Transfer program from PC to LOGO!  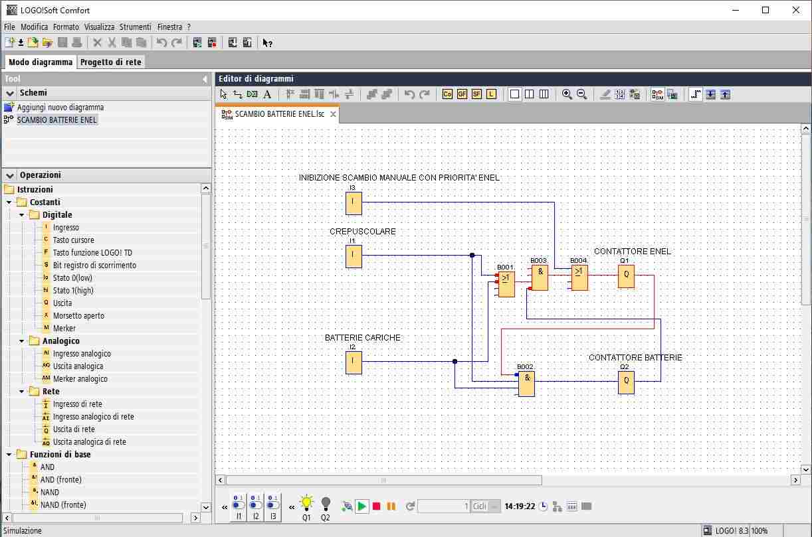coord(233,42)
